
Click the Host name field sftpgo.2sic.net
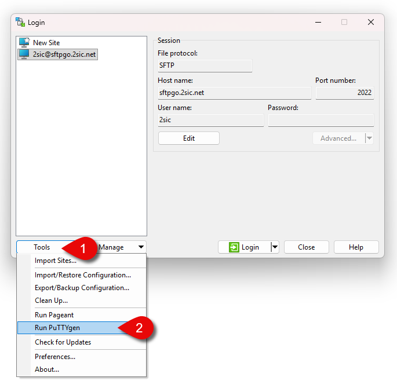(x=235, y=93)
